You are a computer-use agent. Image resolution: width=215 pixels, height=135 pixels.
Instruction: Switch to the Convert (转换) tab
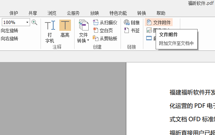pyautogui.click(x=142, y=13)
